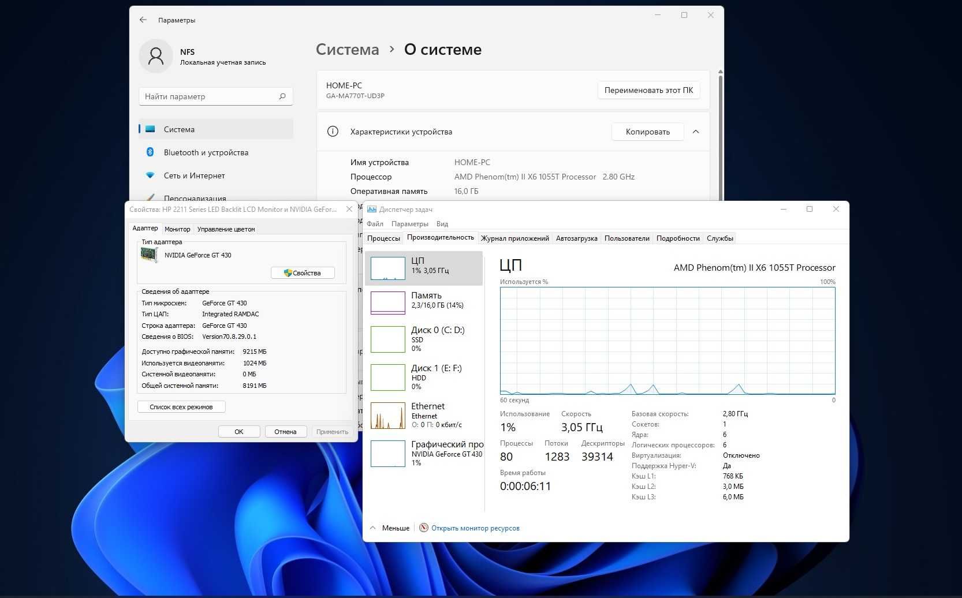Click the Копировать button
The width and height of the screenshot is (962, 598).
[x=648, y=132]
